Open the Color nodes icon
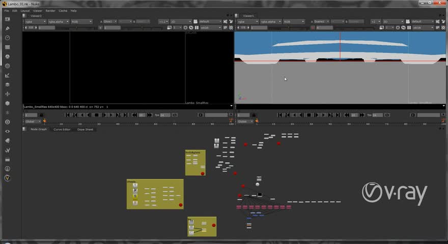 [8, 56]
